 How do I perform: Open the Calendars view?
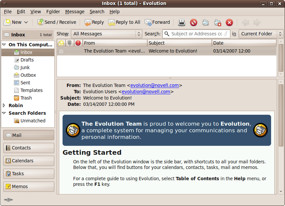click(x=28, y=161)
